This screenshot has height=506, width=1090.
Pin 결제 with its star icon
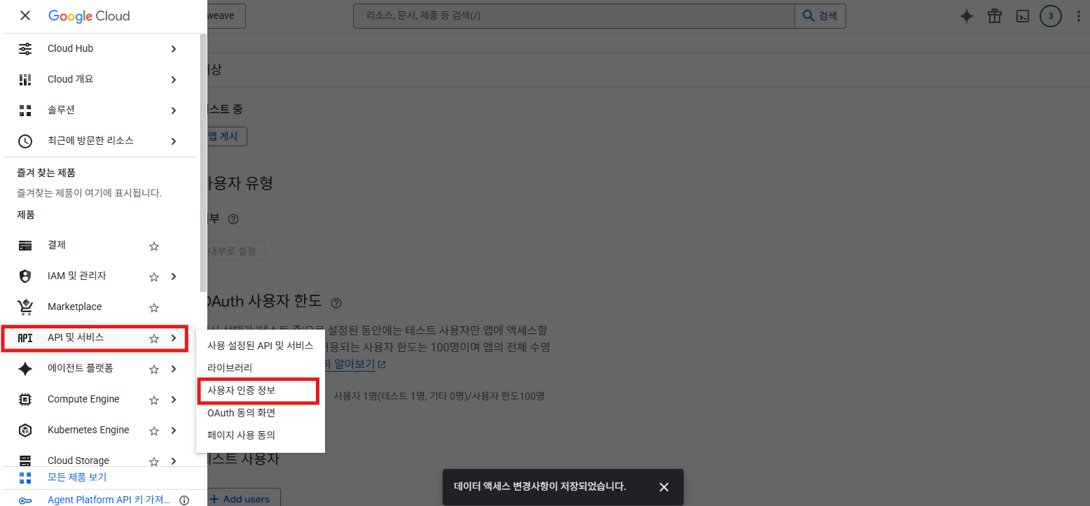[154, 246]
